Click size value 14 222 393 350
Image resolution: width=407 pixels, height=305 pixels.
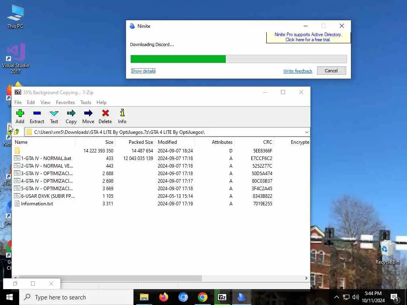pos(99,151)
